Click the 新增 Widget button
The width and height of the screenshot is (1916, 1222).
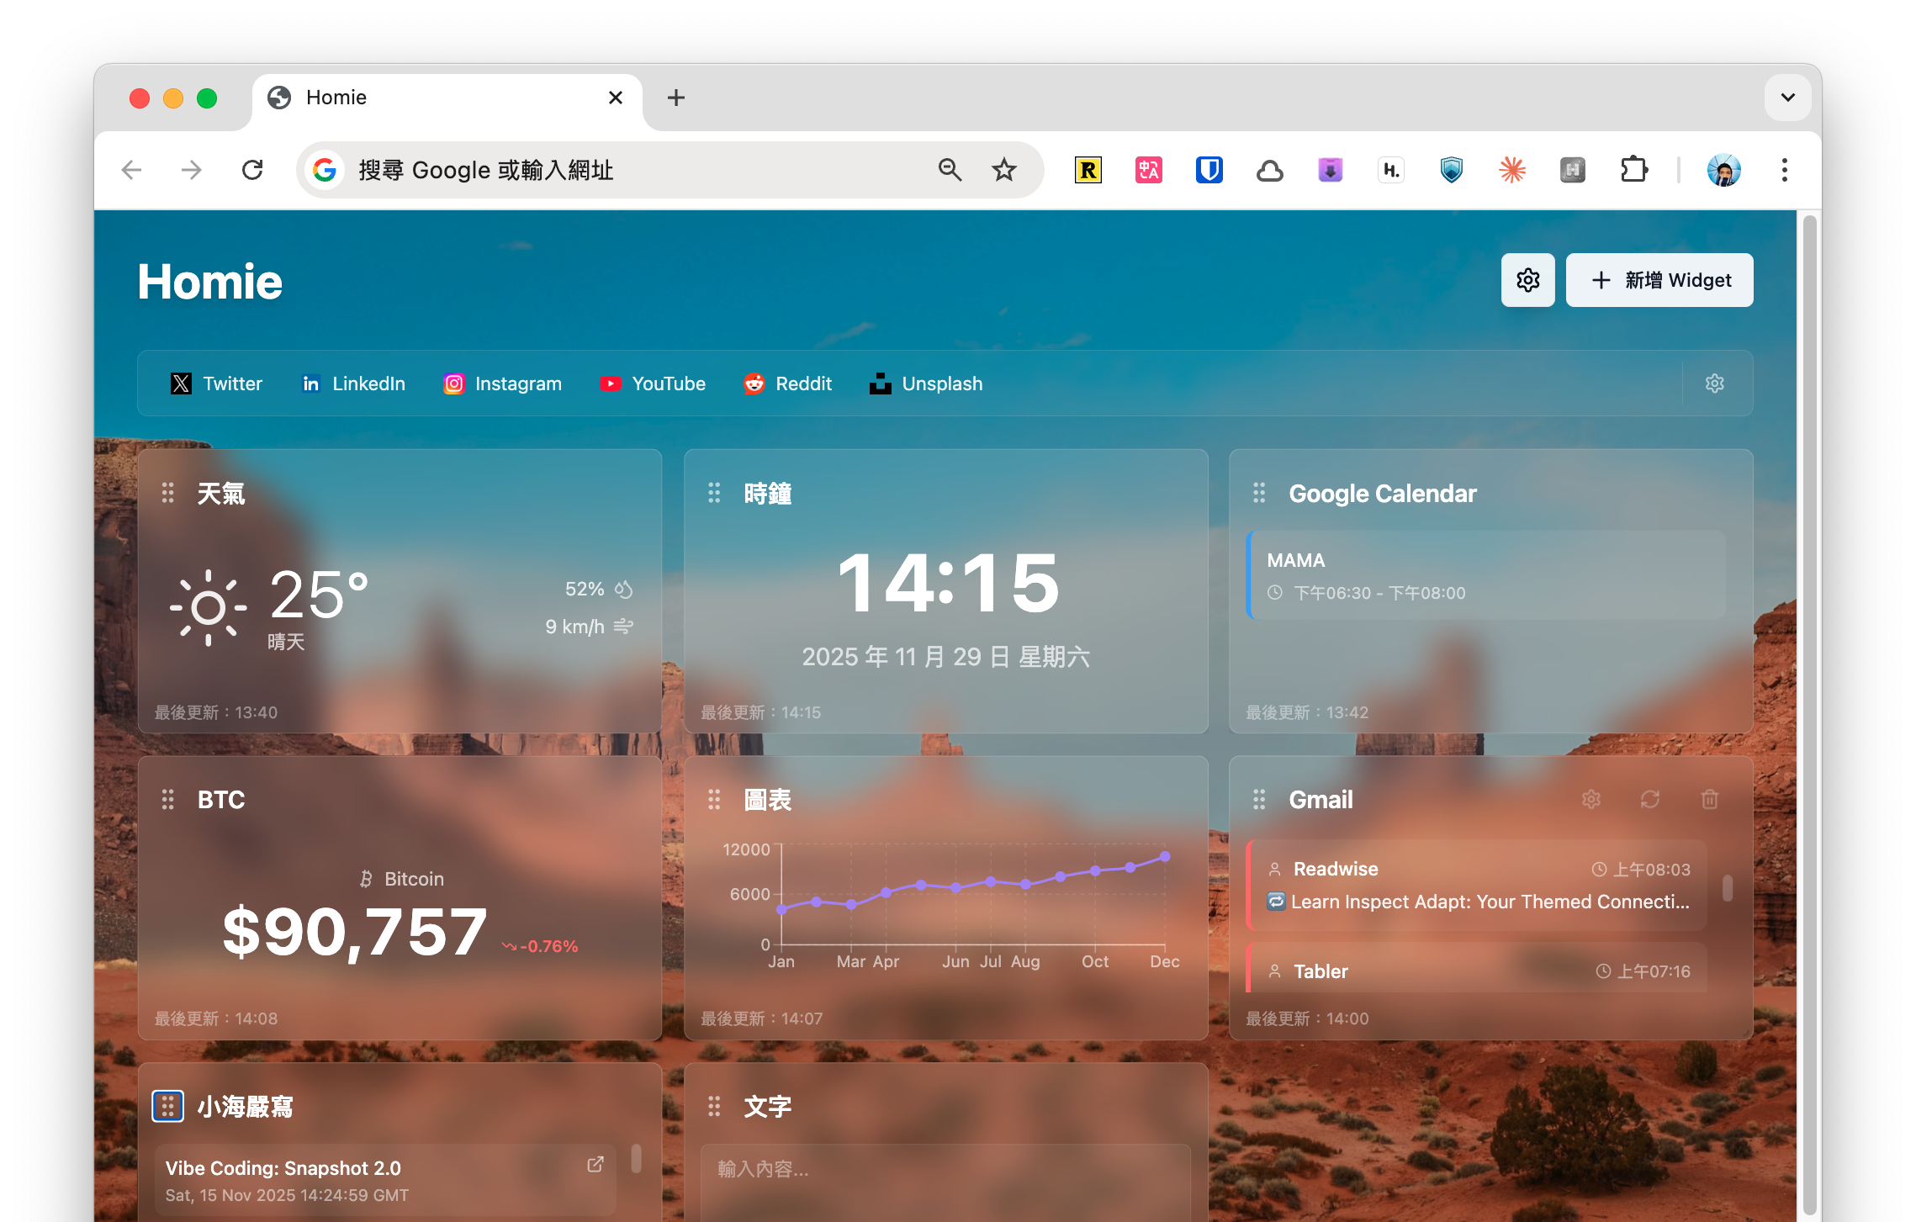tap(1659, 280)
